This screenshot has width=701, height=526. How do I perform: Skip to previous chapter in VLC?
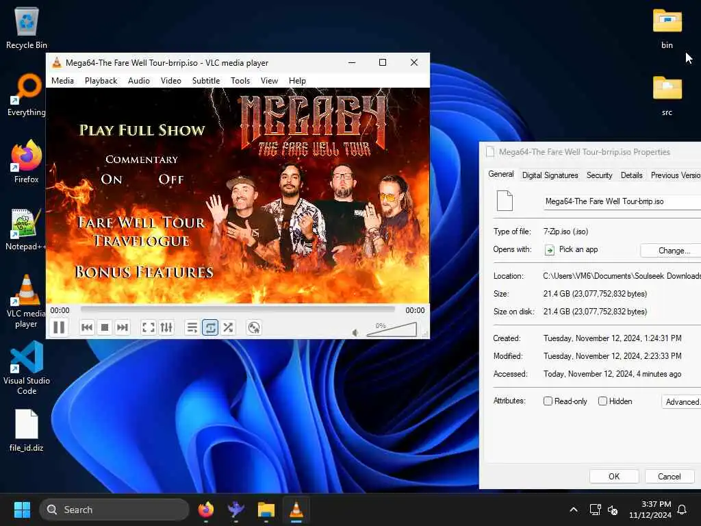pyautogui.click(x=87, y=327)
